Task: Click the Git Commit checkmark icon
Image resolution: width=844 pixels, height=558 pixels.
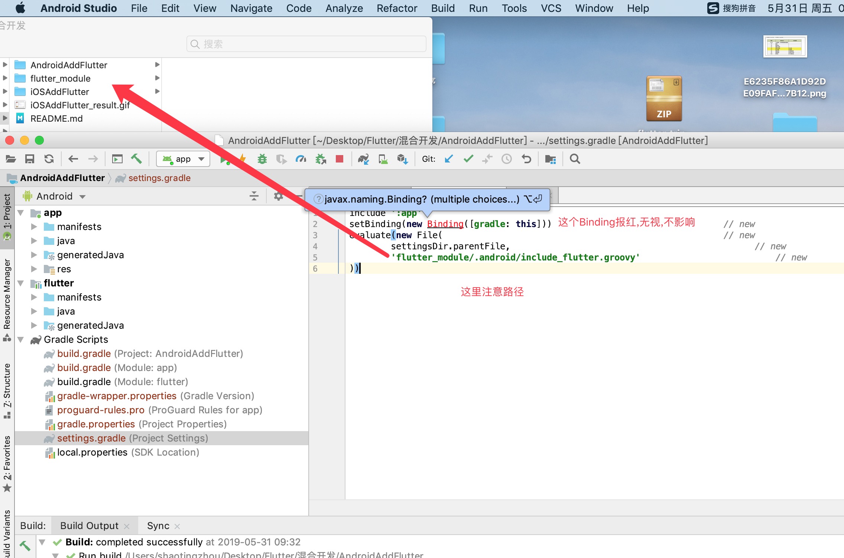Action: click(468, 159)
